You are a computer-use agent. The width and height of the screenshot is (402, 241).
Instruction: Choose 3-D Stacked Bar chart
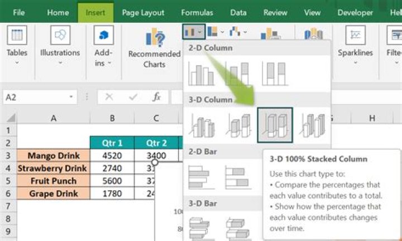pos(238,228)
